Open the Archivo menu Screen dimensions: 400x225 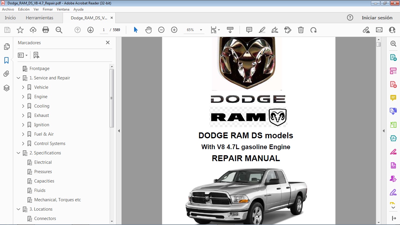click(x=8, y=9)
